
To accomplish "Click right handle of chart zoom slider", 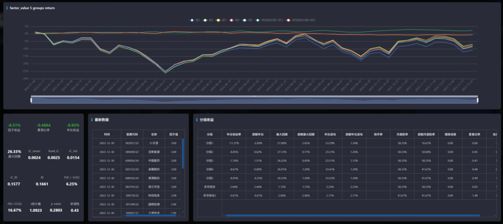I will click(x=477, y=100).
